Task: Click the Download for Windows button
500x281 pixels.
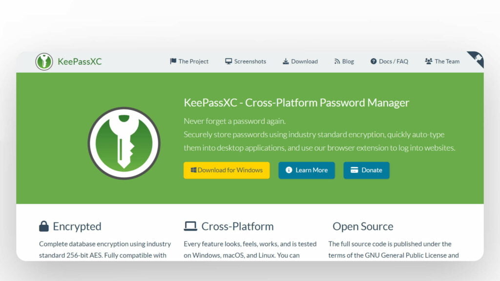Action: [226, 170]
